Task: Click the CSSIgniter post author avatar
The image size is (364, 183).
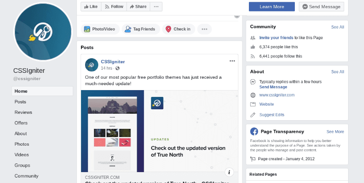Action: point(91,65)
